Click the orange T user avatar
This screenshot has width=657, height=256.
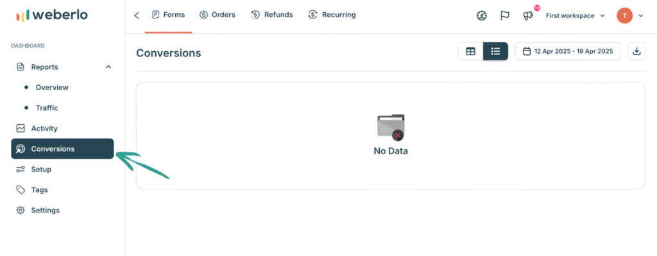pos(624,15)
